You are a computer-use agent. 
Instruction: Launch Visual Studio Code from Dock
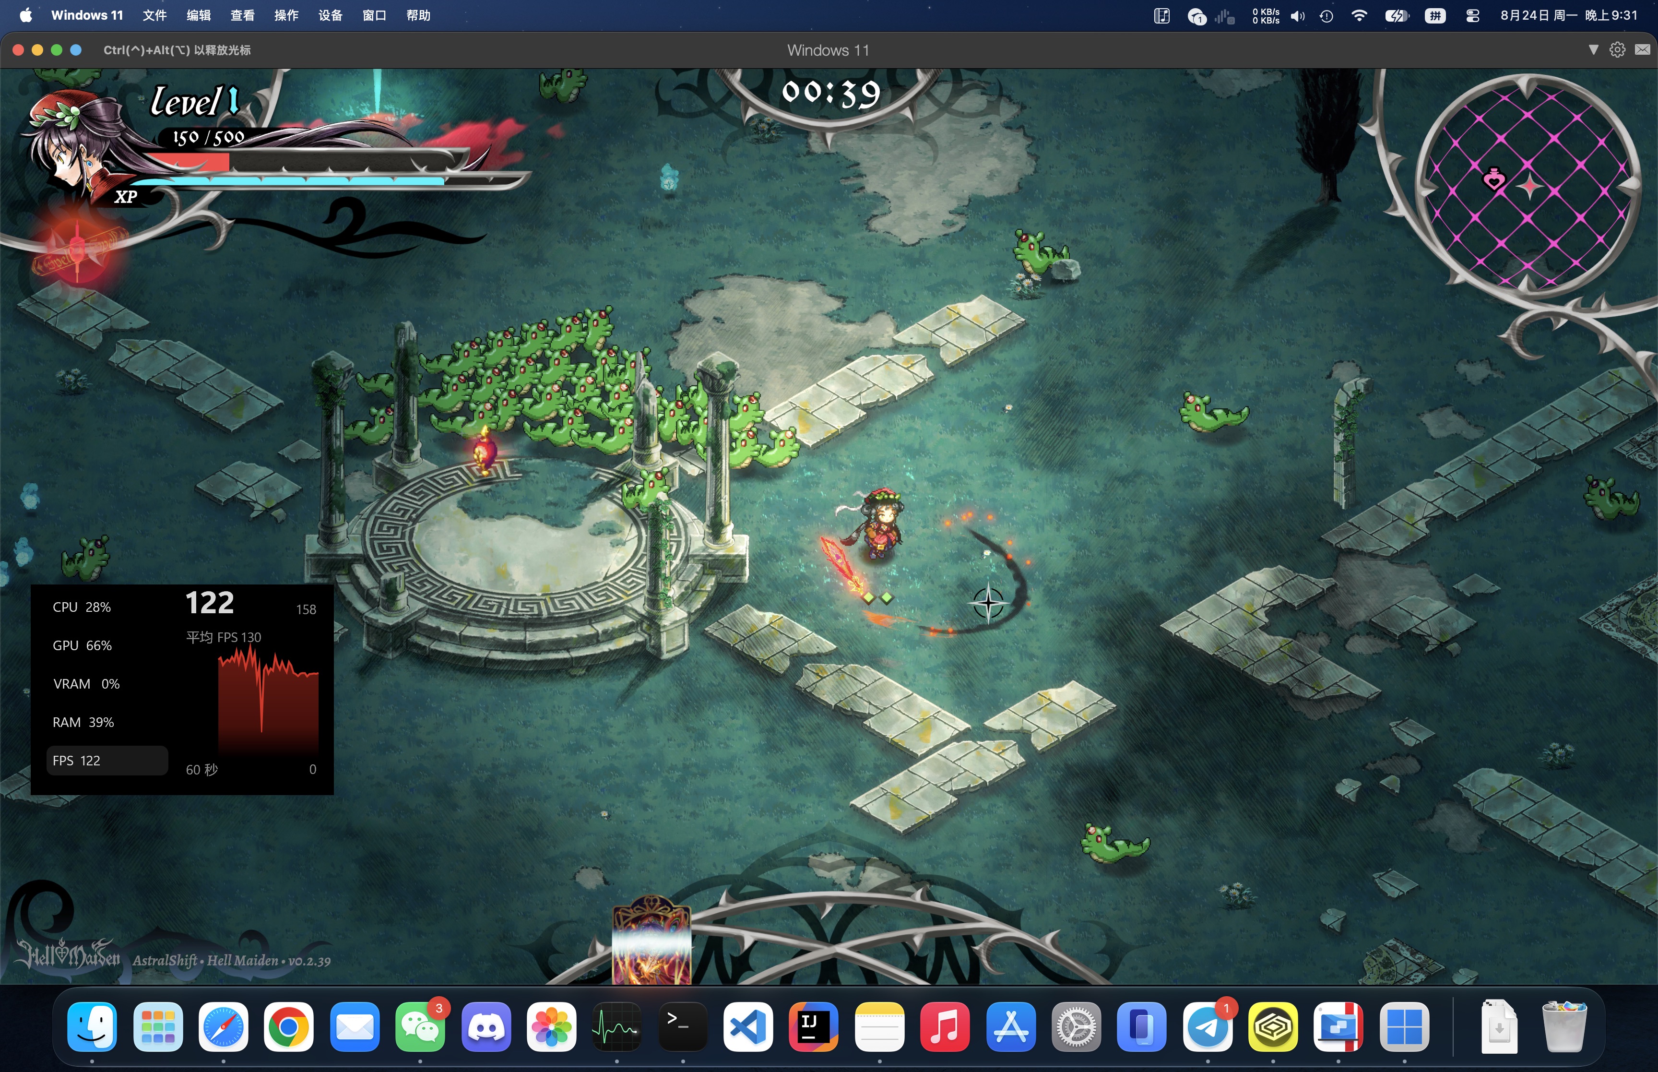[748, 1026]
